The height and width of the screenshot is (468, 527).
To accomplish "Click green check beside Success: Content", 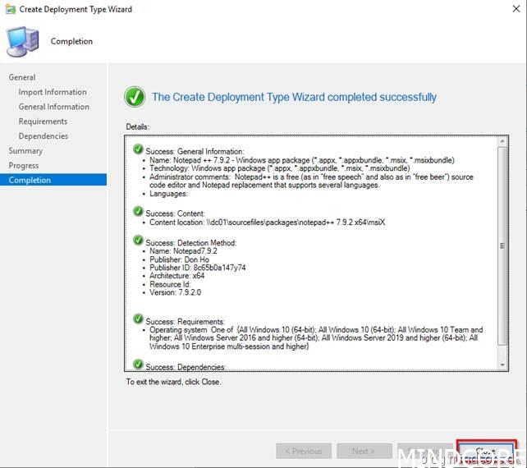I will (138, 212).
